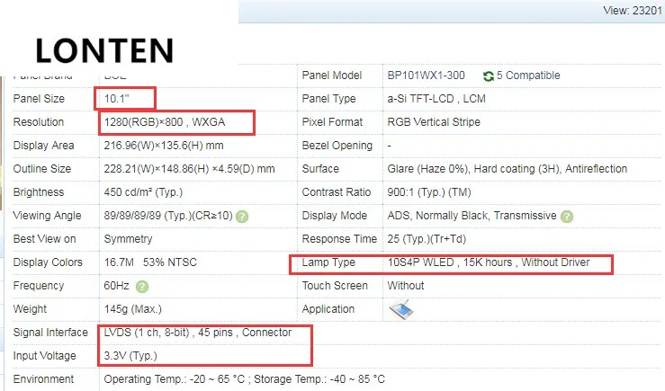Click the Environment label
This screenshot has height=391, width=665.
[x=44, y=379]
